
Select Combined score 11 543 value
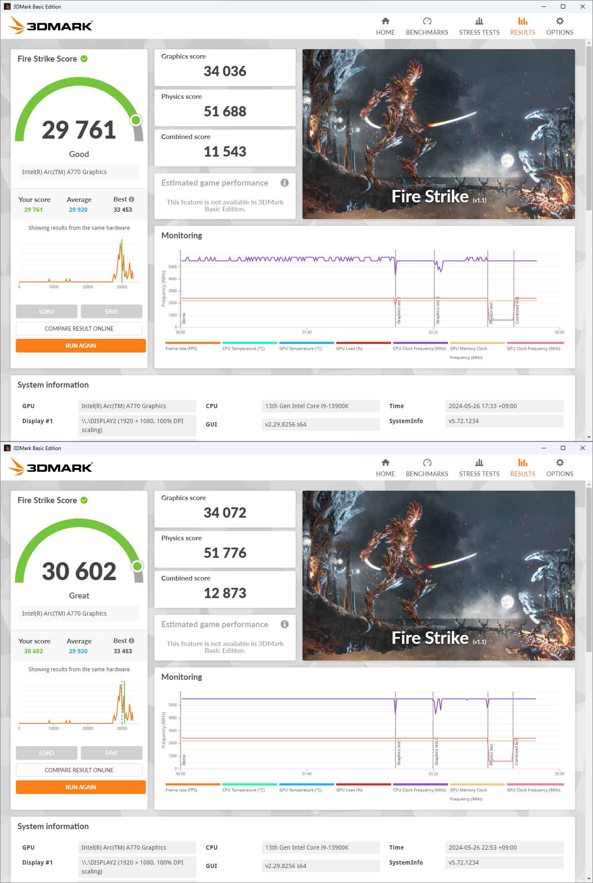pos(225,151)
